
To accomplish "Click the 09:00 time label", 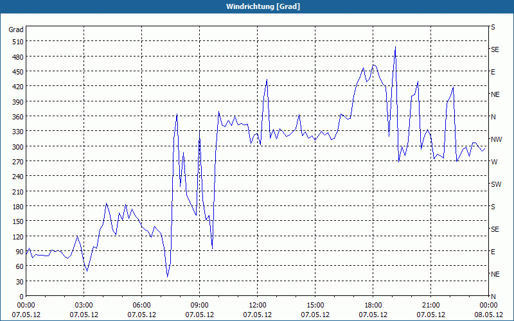I will coord(200,306).
